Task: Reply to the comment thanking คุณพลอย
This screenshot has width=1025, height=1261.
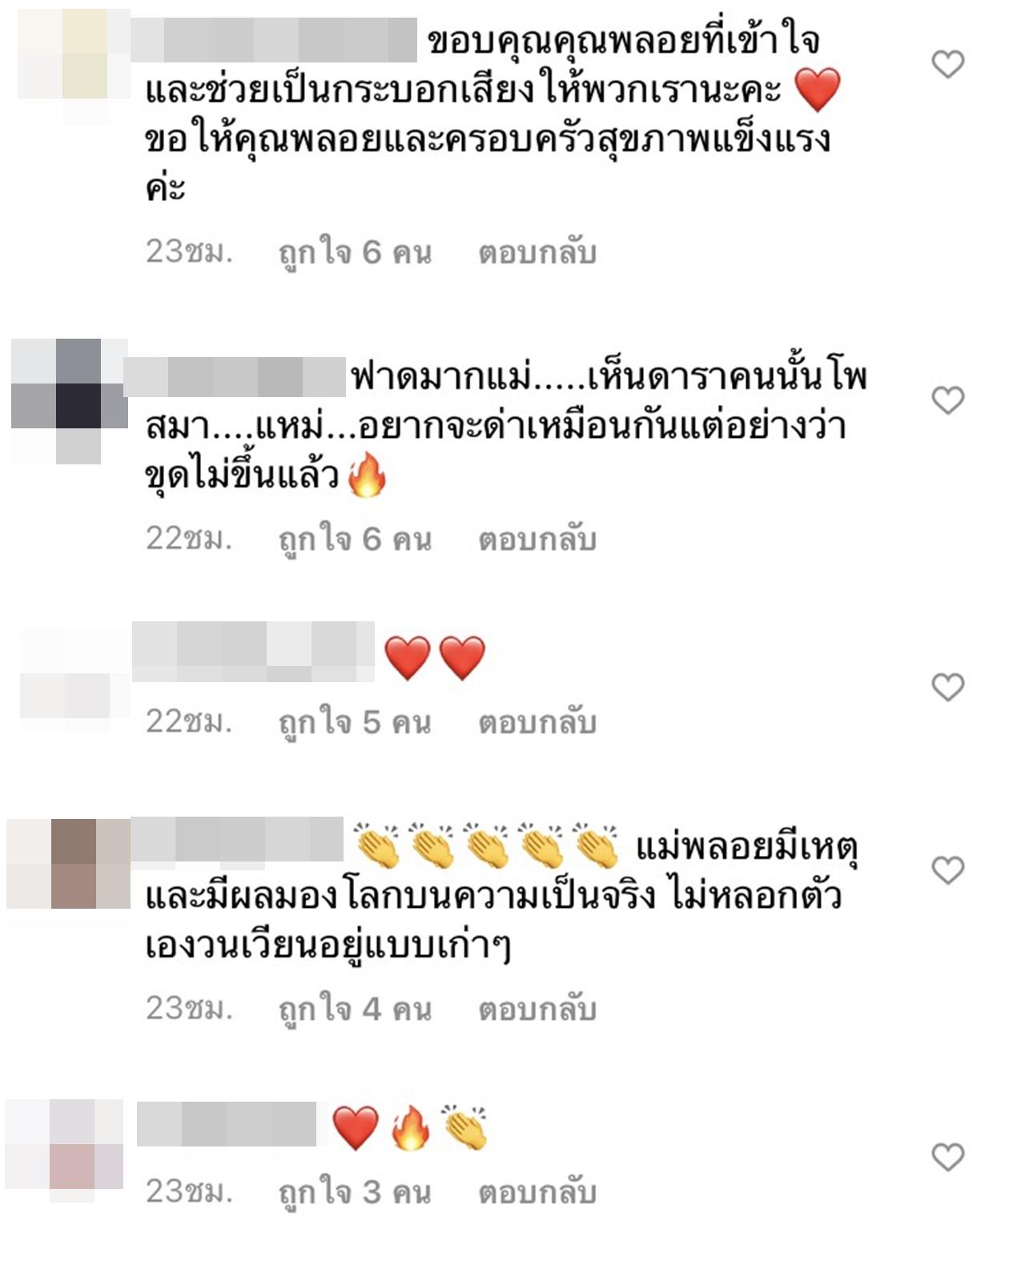Action: click(x=537, y=253)
